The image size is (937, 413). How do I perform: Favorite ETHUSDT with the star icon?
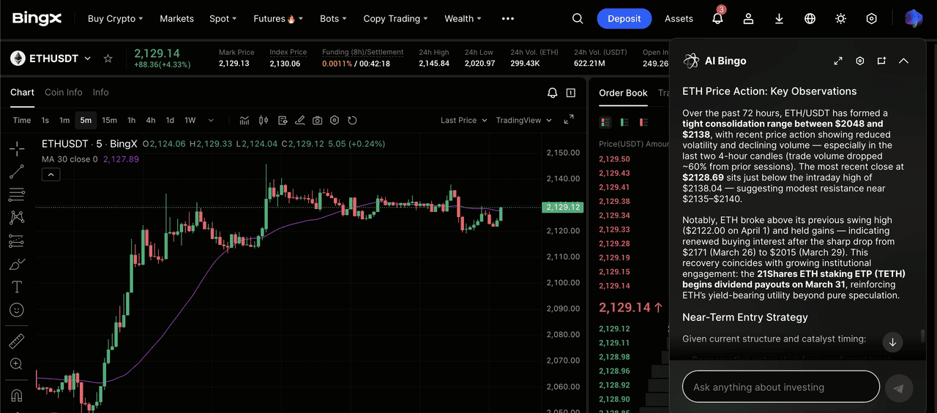pos(108,58)
